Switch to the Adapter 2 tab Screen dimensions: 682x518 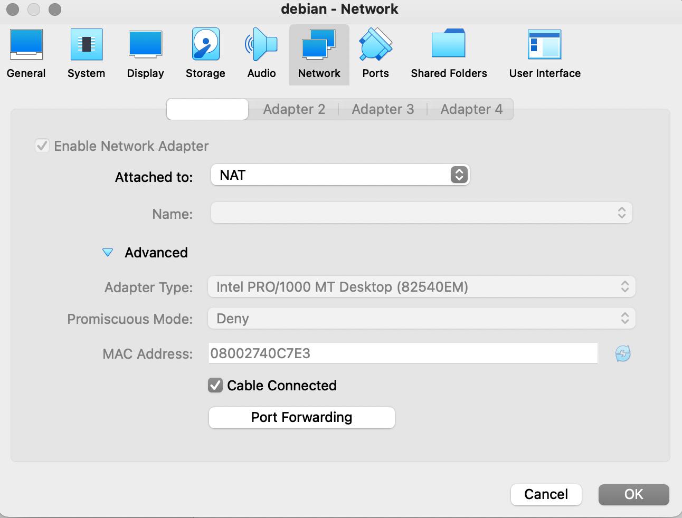(294, 109)
